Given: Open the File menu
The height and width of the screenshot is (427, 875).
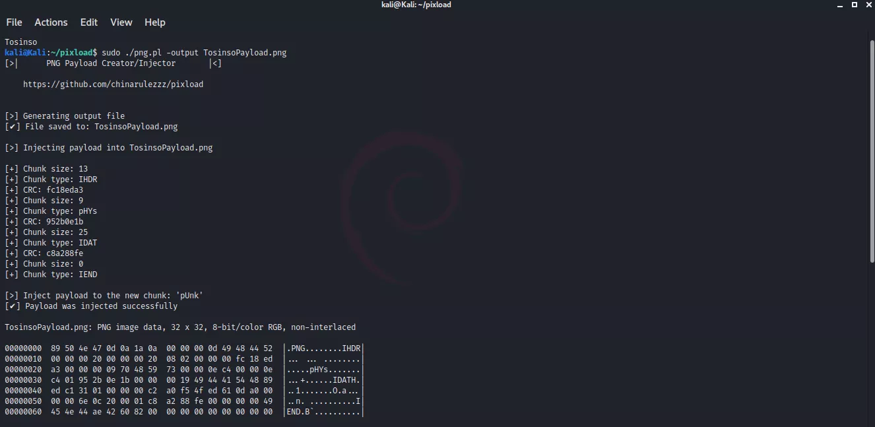Looking at the screenshot, I should pos(14,22).
